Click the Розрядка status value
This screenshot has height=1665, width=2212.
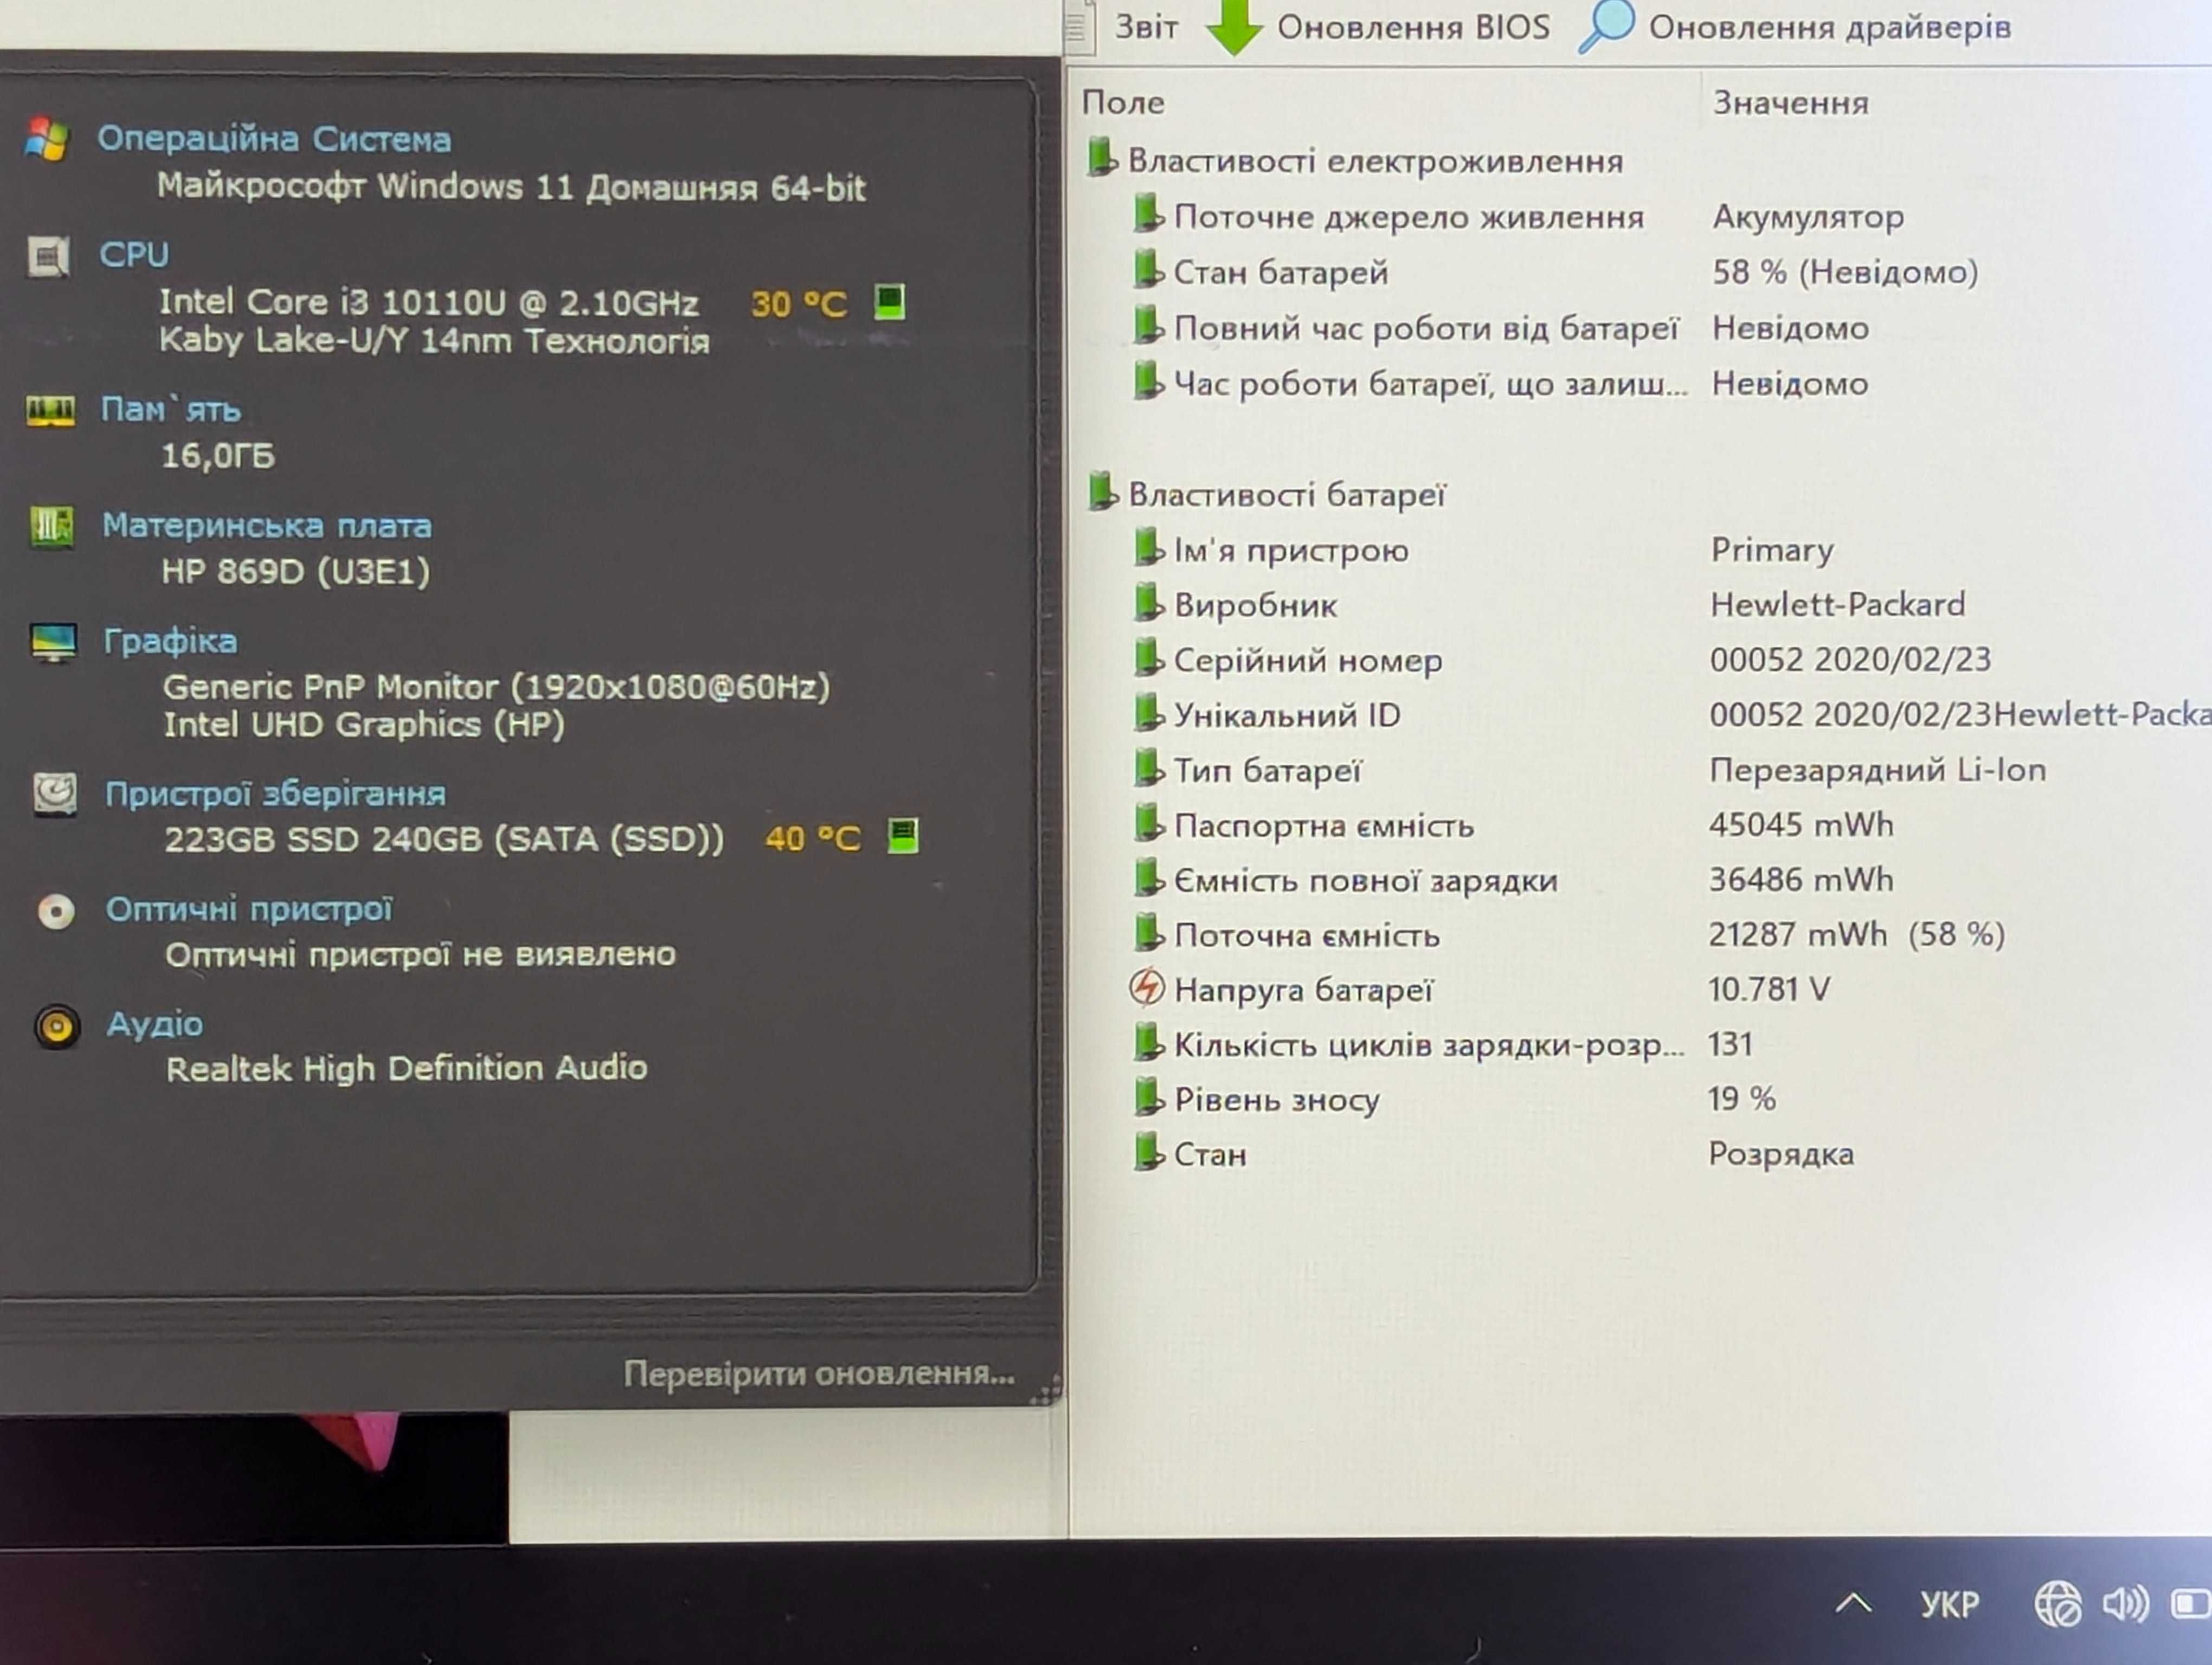tap(1781, 1154)
